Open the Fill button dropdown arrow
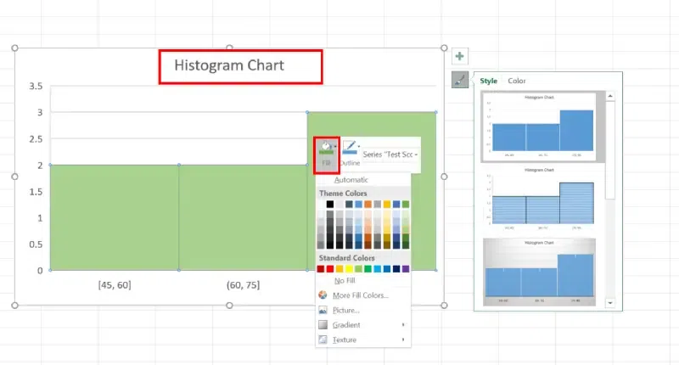 click(335, 146)
